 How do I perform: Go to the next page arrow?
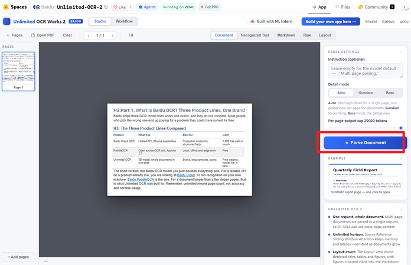pos(112,35)
